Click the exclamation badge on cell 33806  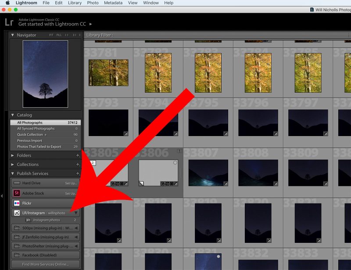pos(179,151)
